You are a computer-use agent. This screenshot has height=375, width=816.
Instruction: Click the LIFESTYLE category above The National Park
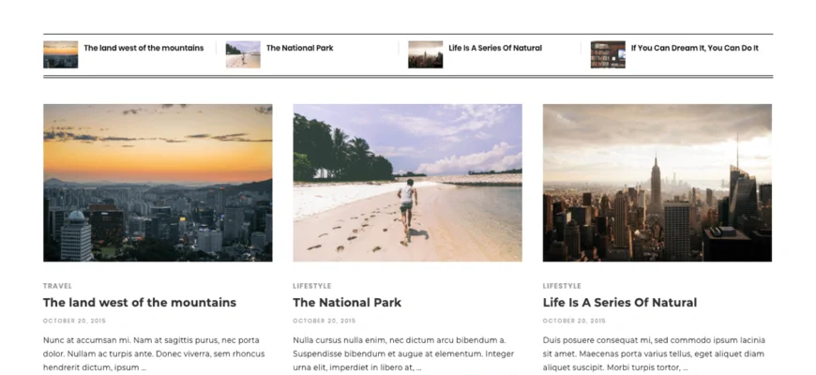312,286
